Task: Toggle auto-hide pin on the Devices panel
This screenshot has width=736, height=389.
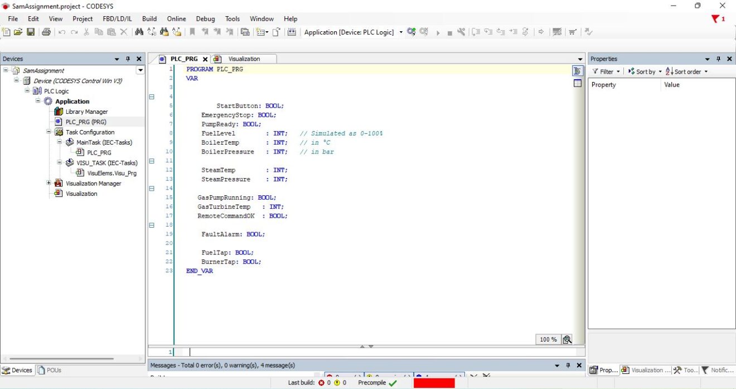Action: pyautogui.click(x=127, y=59)
